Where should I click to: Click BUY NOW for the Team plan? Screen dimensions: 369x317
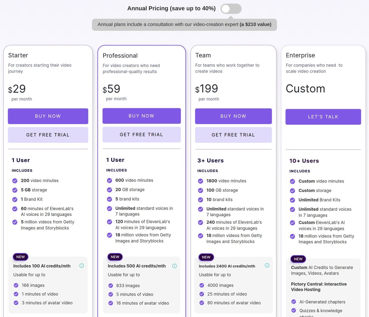(233, 116)
